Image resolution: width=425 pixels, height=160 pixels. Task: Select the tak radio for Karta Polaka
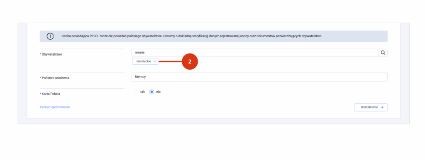pos(136,92)
